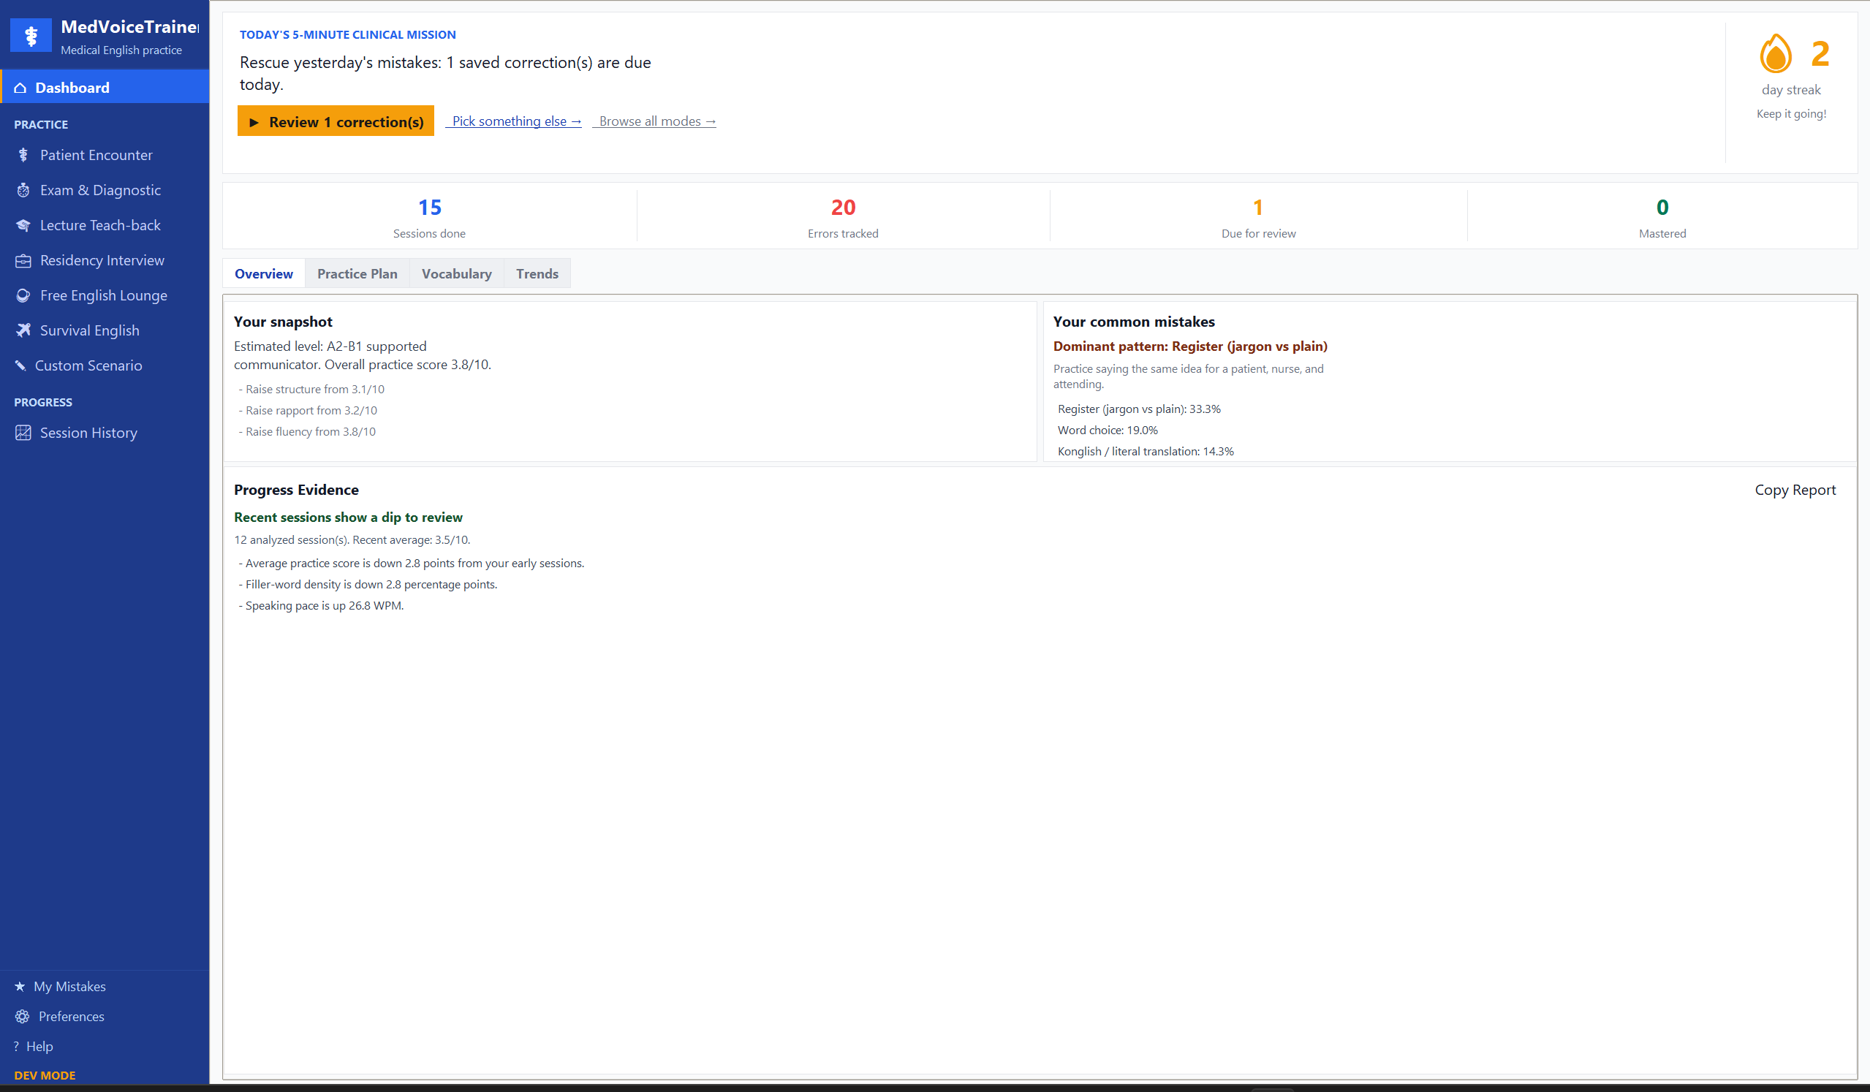Open the Practice Plan tab
Viewport: 1870px width, 1092px height.
[x=357, y=274]
